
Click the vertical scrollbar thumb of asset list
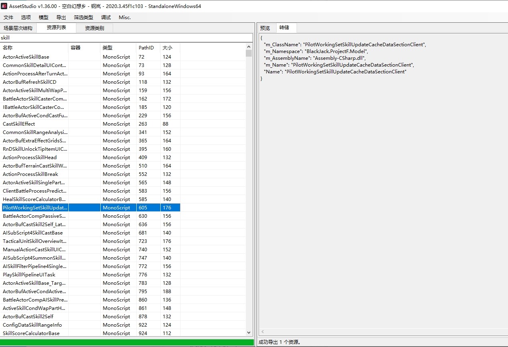click(x=249, y=53)
